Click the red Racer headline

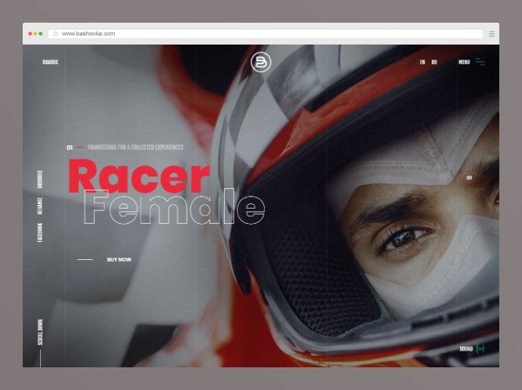click(139, 176)
